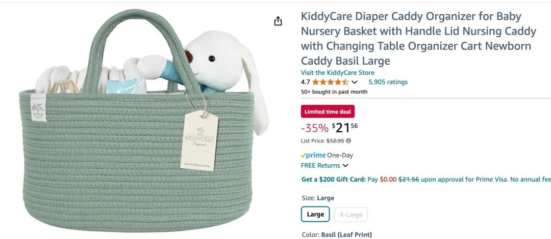Click the orange star rating icons

pyautogui.click(x=330, y=82)
